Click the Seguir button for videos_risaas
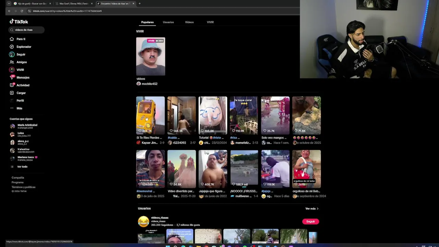The height and width of the screenshot is (247, 439). [310, 222]
